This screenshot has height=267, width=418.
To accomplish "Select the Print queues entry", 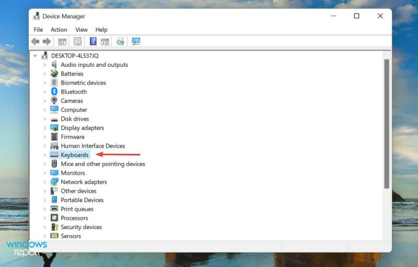I will 77,209.
